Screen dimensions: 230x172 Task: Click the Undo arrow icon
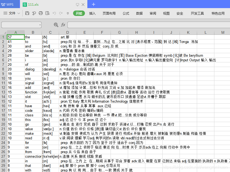tap(54, 14)
